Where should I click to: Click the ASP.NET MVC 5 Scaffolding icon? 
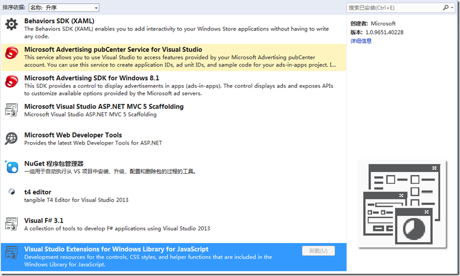12,109
